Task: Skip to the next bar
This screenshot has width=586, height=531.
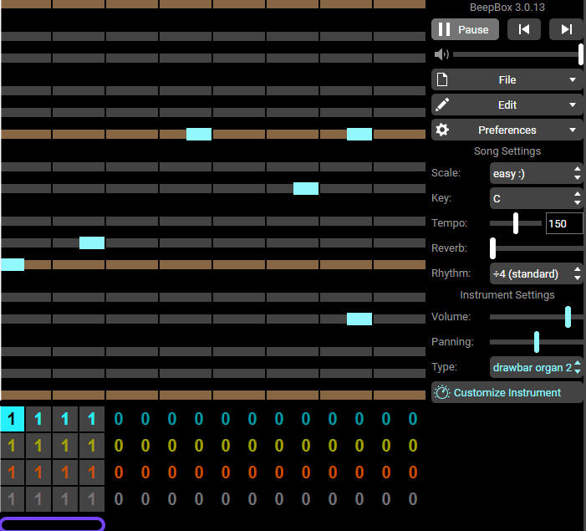Action: click(566, 29)
